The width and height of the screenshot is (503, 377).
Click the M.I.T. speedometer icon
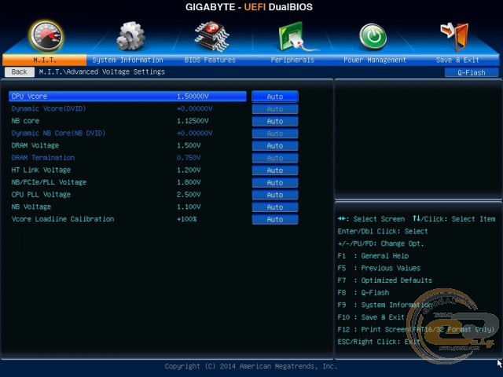(x=46, y=35)
